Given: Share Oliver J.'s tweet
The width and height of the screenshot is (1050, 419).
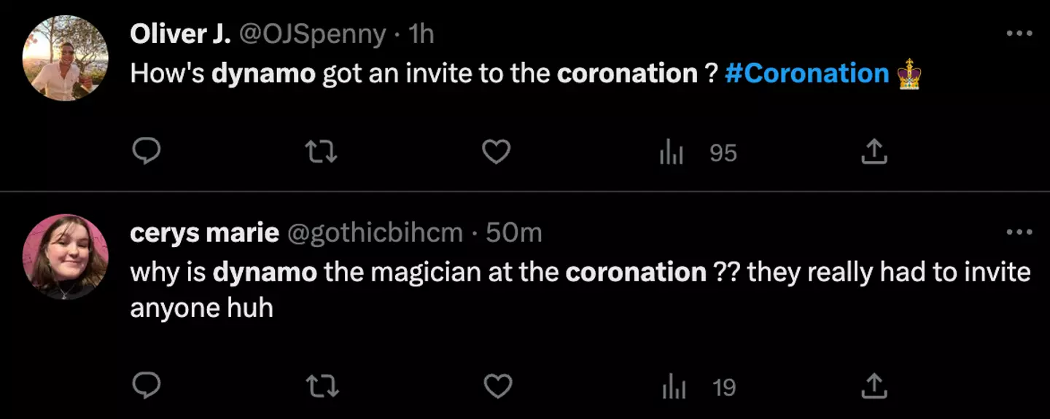Looking at the screenshot, I should tap(874, 152).
